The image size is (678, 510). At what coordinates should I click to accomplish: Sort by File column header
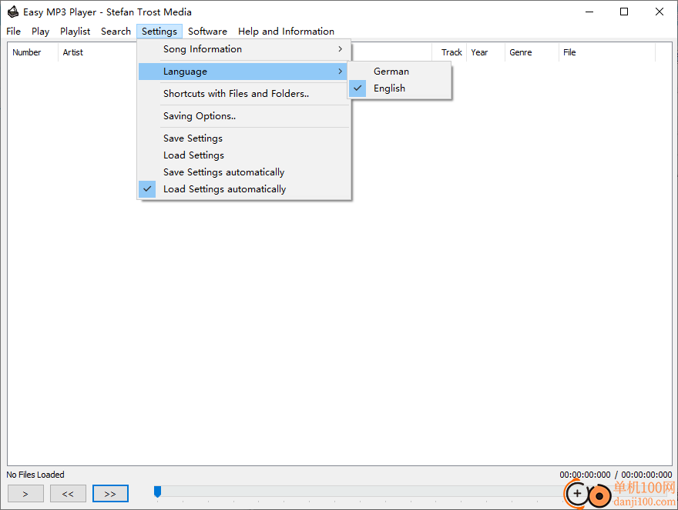pos(607,52)
